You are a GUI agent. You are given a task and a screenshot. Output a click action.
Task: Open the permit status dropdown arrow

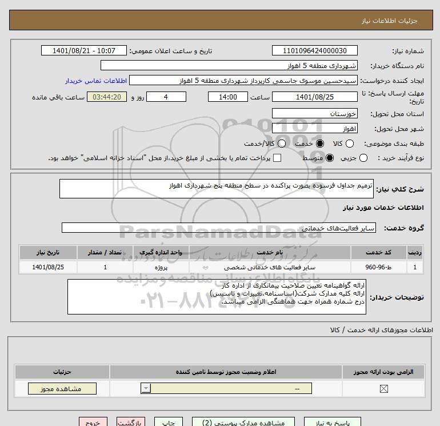146,389
